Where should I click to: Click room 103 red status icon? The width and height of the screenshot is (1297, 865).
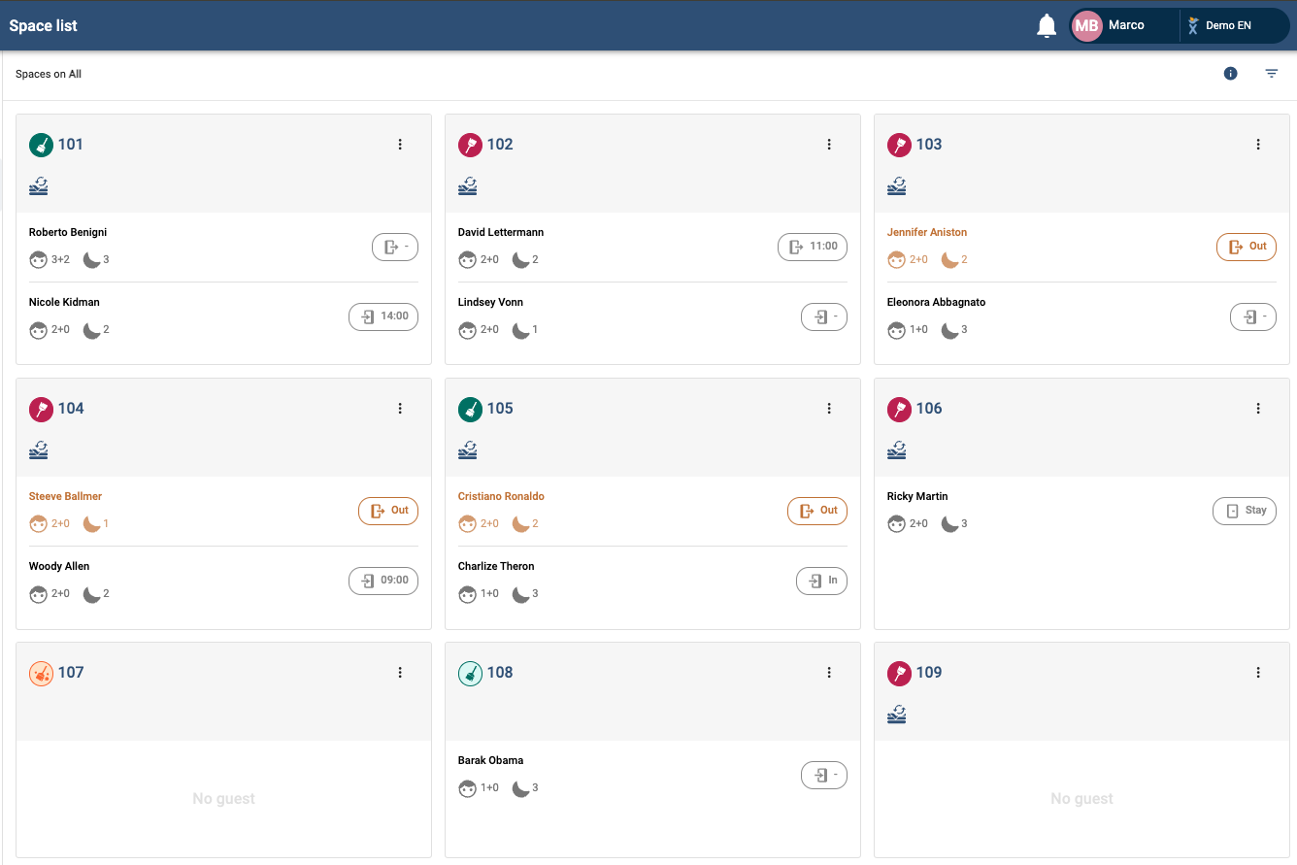point(899,145)
